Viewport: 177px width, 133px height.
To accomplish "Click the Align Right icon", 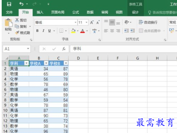I will point(118,31).
